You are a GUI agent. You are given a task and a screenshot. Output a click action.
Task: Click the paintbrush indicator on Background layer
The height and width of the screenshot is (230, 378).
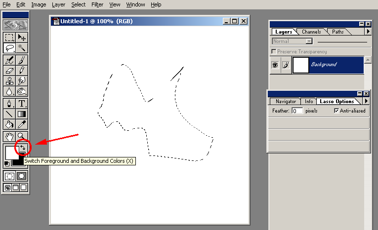[286, 65]
